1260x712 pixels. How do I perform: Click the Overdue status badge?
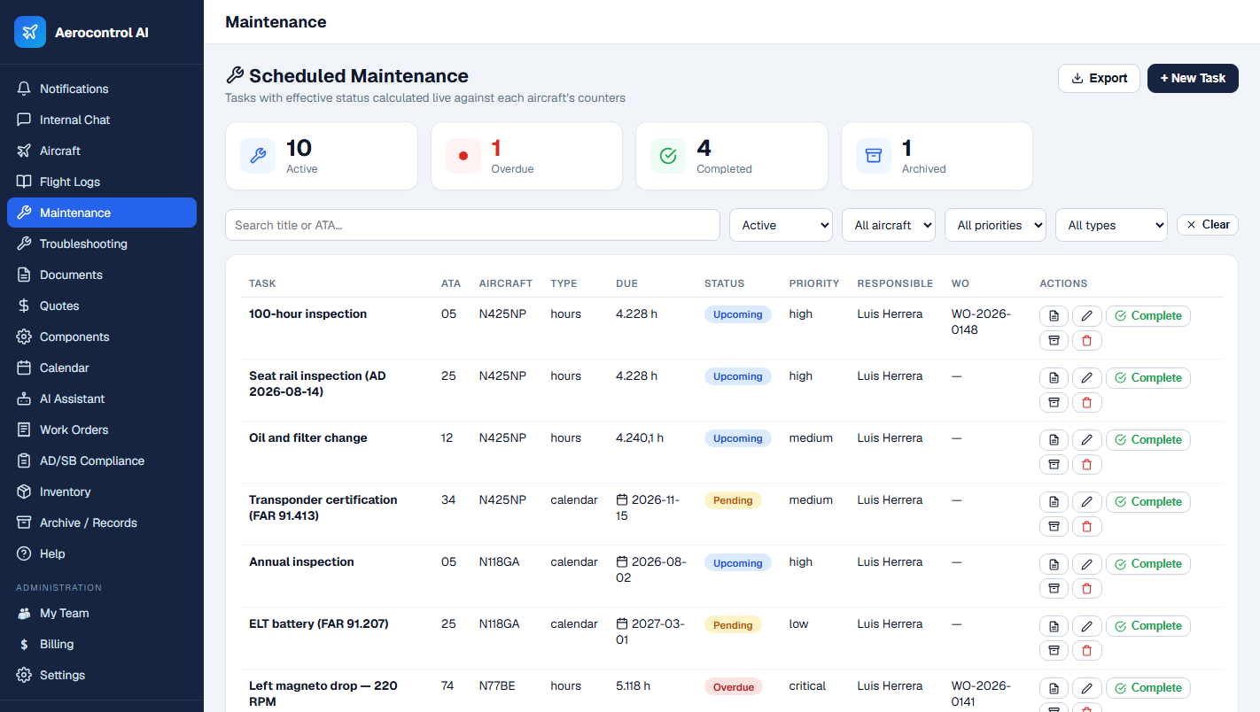(x=734, y=687)
